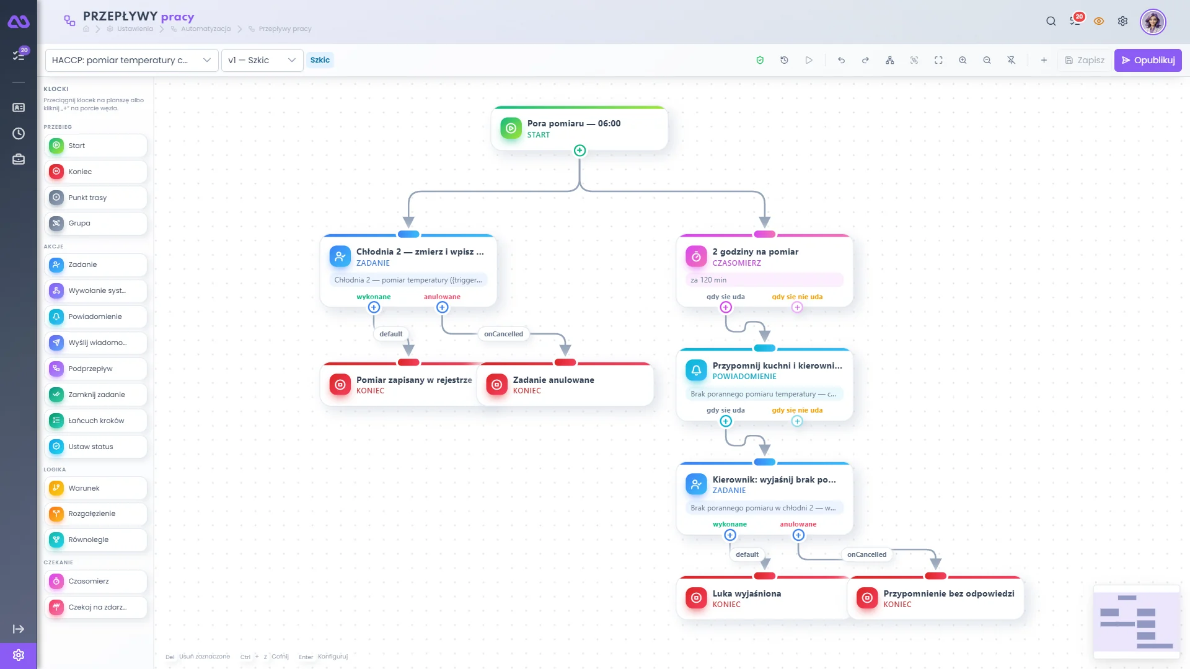The height and width of the screenshot is (669, 1190).
Task: Click the Opublikuj button
Action: coord(1148,60)
